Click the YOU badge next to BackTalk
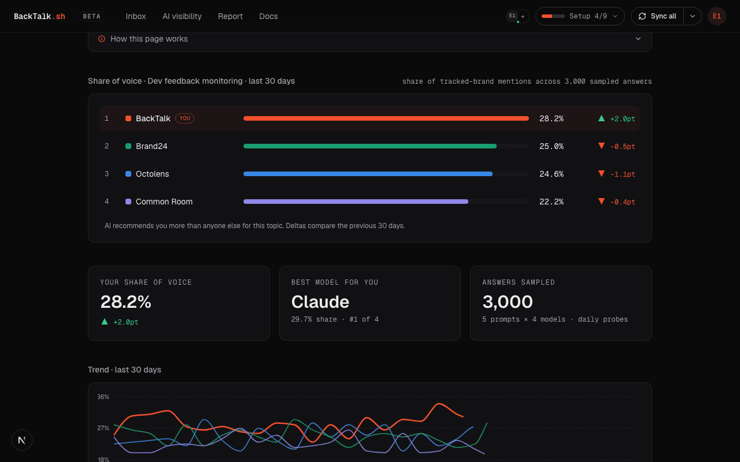 (184, 118)
